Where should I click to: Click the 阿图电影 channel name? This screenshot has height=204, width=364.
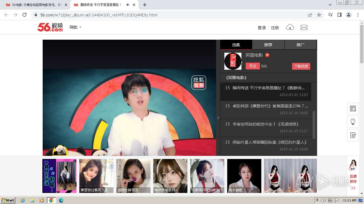[254, 55]
